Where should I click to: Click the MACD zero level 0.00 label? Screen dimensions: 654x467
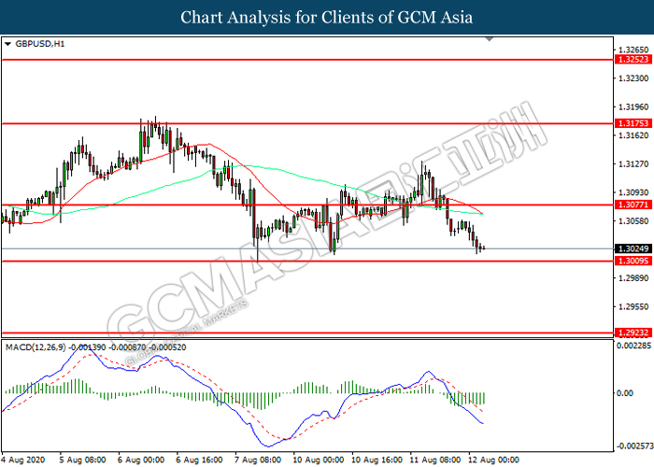(x=625, y=393)
